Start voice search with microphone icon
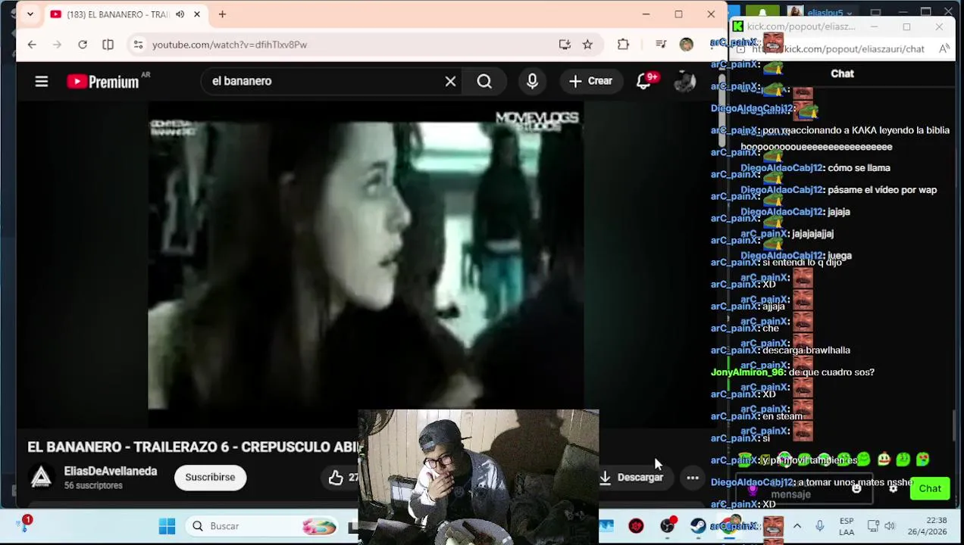The height and width of the screenshot is (545, 964). point(532,81)
